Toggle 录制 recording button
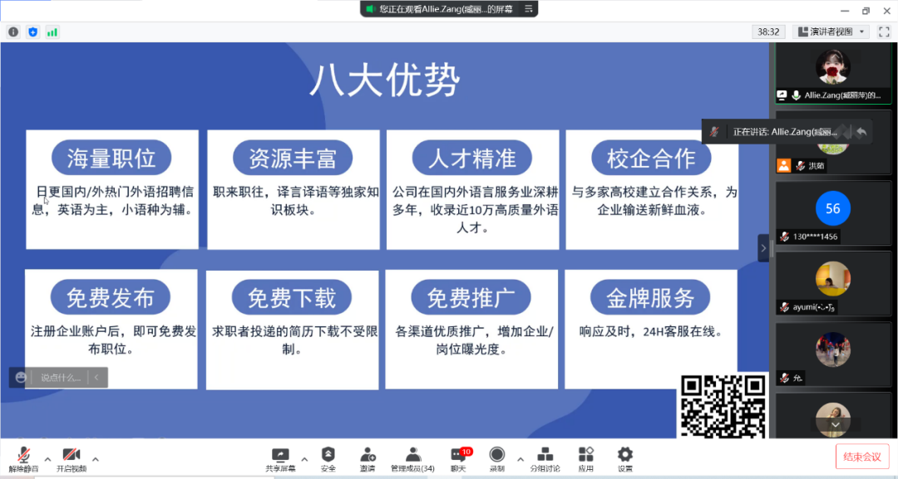This screenshot has width=898, height=479. point(497,456)
